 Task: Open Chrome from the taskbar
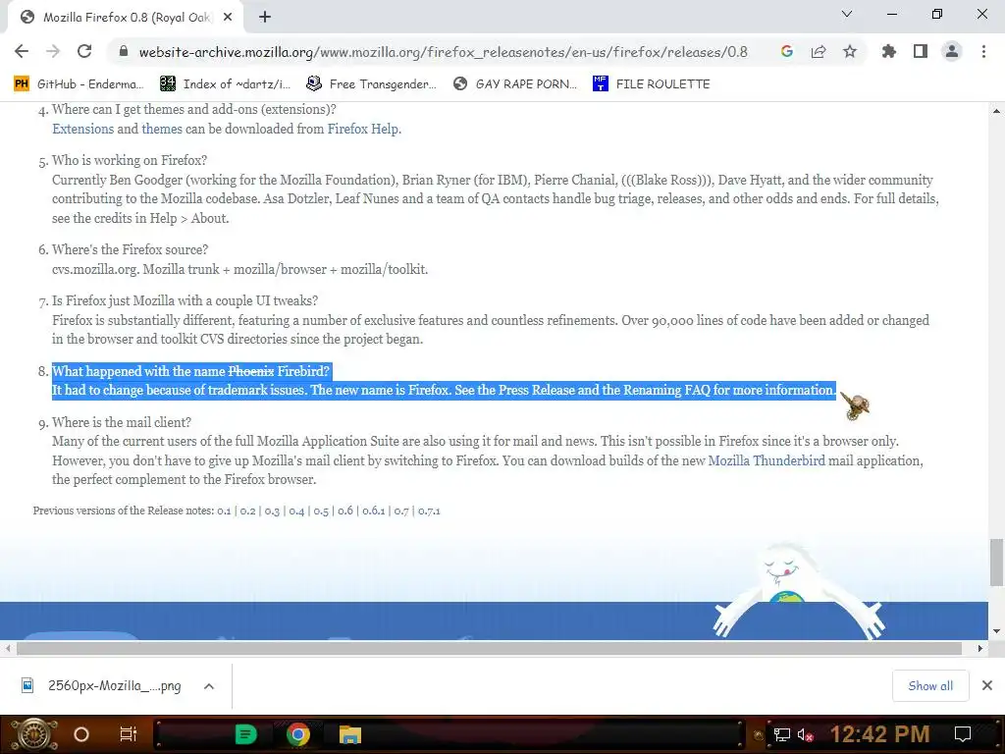(x=298, y=734)
